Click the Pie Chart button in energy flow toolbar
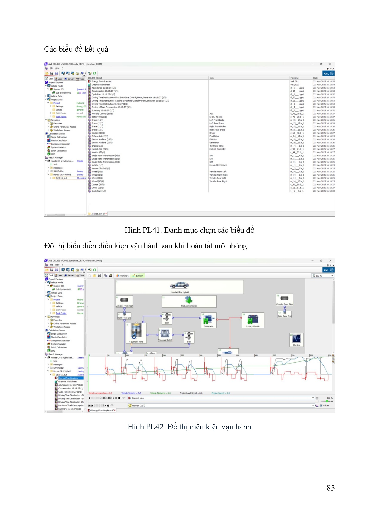370x524 pixels. click(x=123, y=276)
